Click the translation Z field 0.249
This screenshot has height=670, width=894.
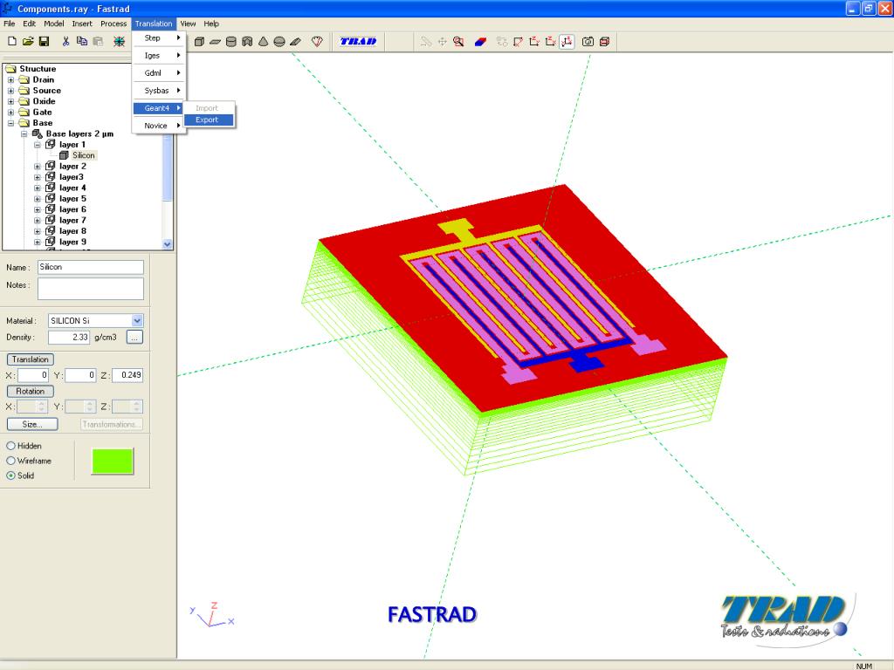pos(127,375)
